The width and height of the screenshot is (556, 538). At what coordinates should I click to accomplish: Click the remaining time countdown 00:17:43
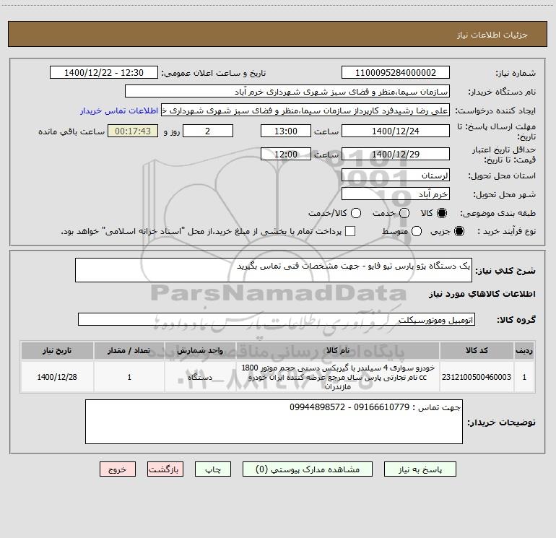point(133,131)
